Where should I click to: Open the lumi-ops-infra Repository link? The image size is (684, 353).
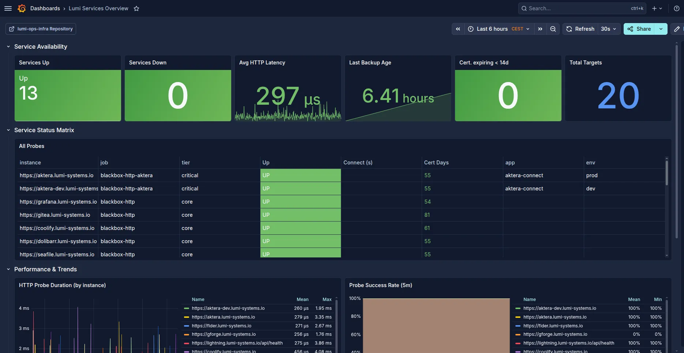41,29
